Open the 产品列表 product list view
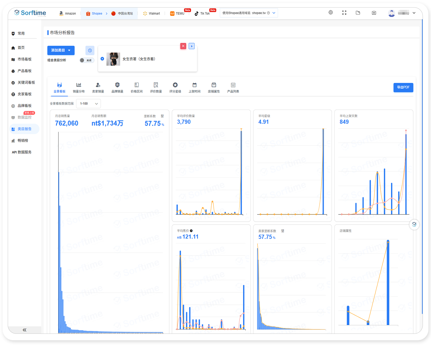 pyautogui.click(x=233, y=87)
